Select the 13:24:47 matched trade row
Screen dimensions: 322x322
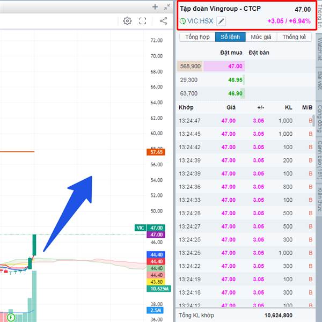(245, 121)
